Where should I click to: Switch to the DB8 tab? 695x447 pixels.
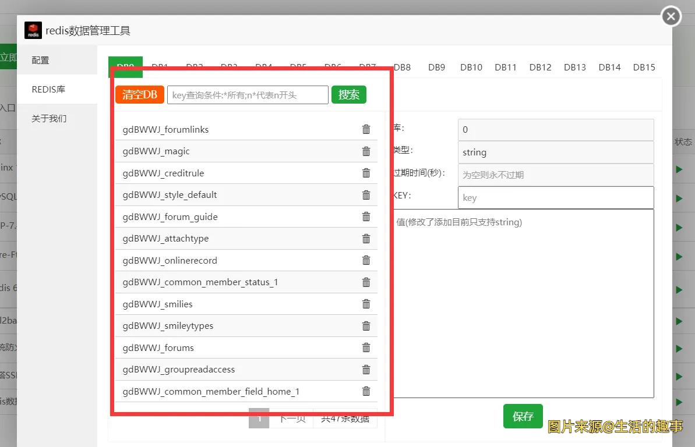click(x=402, y=67)
